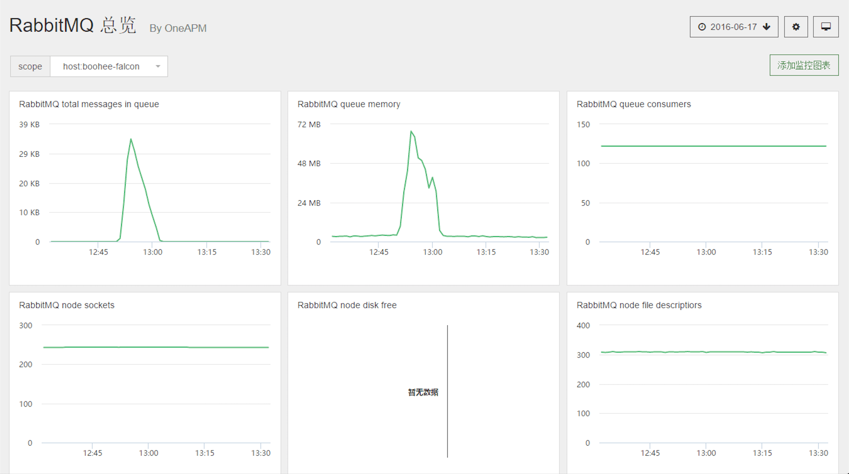Click the scope dropdown caret arrow

click(158, 67)
